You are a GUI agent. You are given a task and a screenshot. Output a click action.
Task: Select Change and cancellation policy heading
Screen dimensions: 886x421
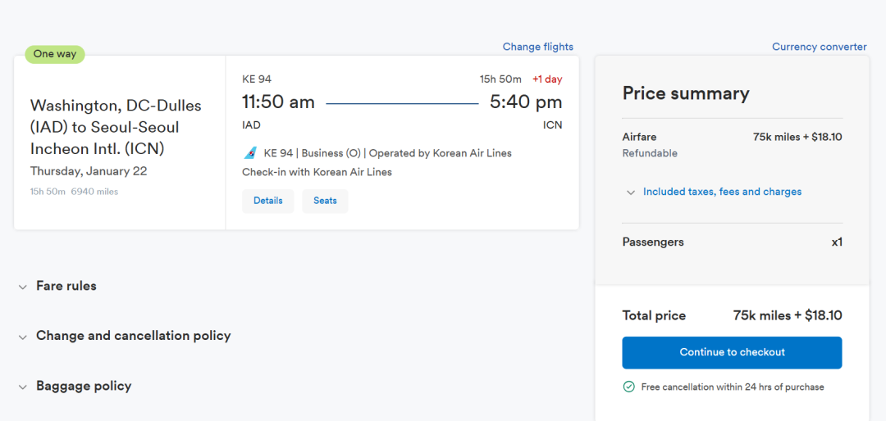pos(133,336)
